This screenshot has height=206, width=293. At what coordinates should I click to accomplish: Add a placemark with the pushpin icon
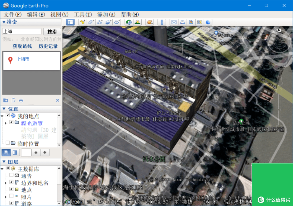click(x=82, y=22)
